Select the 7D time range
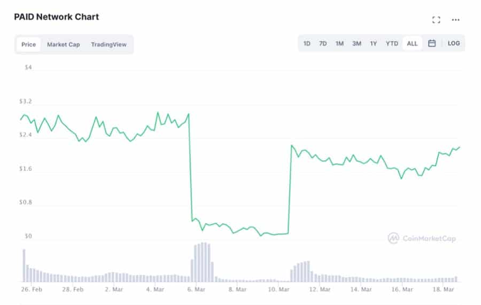 (323, 44)
